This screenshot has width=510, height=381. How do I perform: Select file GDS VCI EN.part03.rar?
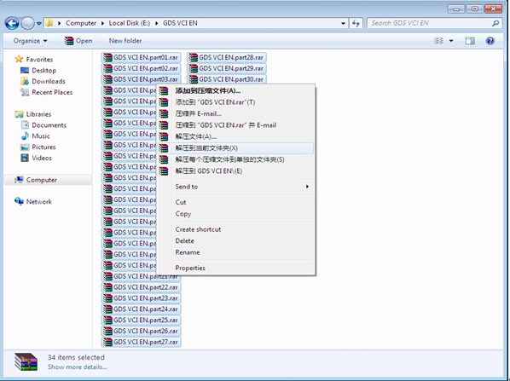141,79
